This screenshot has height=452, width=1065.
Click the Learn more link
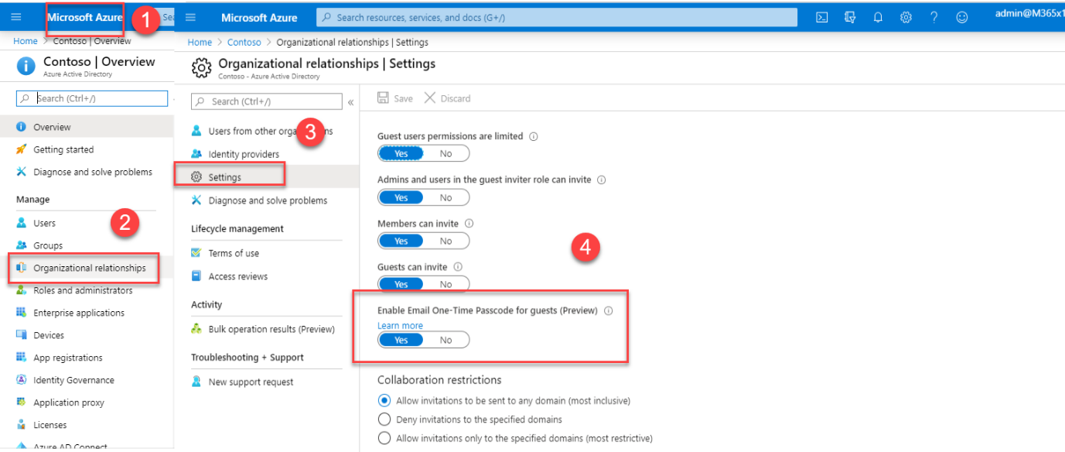[400, 326]
